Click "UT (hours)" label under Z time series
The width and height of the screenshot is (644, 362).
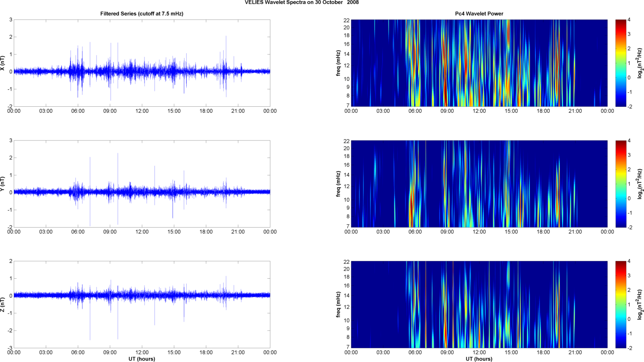tap(142, 359)
